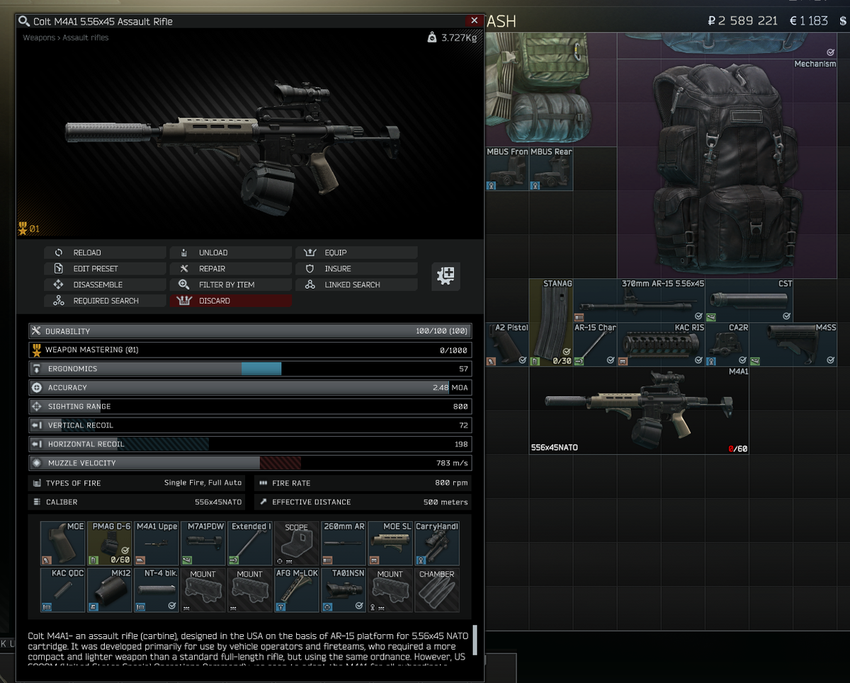The image size is (850, 683).
Task: Close the Colt M4A1 inspect window
Action: 475,21
